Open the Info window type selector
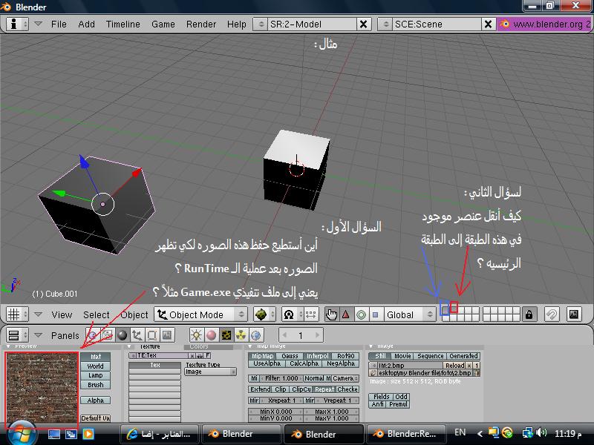Image resolution: width=594 pixels, height=445 pixels. 17,24
